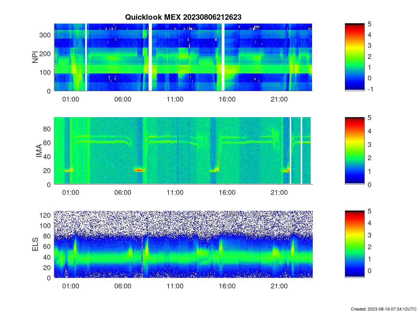Click the '06:00' tick under the IMA plot

tap(123, 192)
